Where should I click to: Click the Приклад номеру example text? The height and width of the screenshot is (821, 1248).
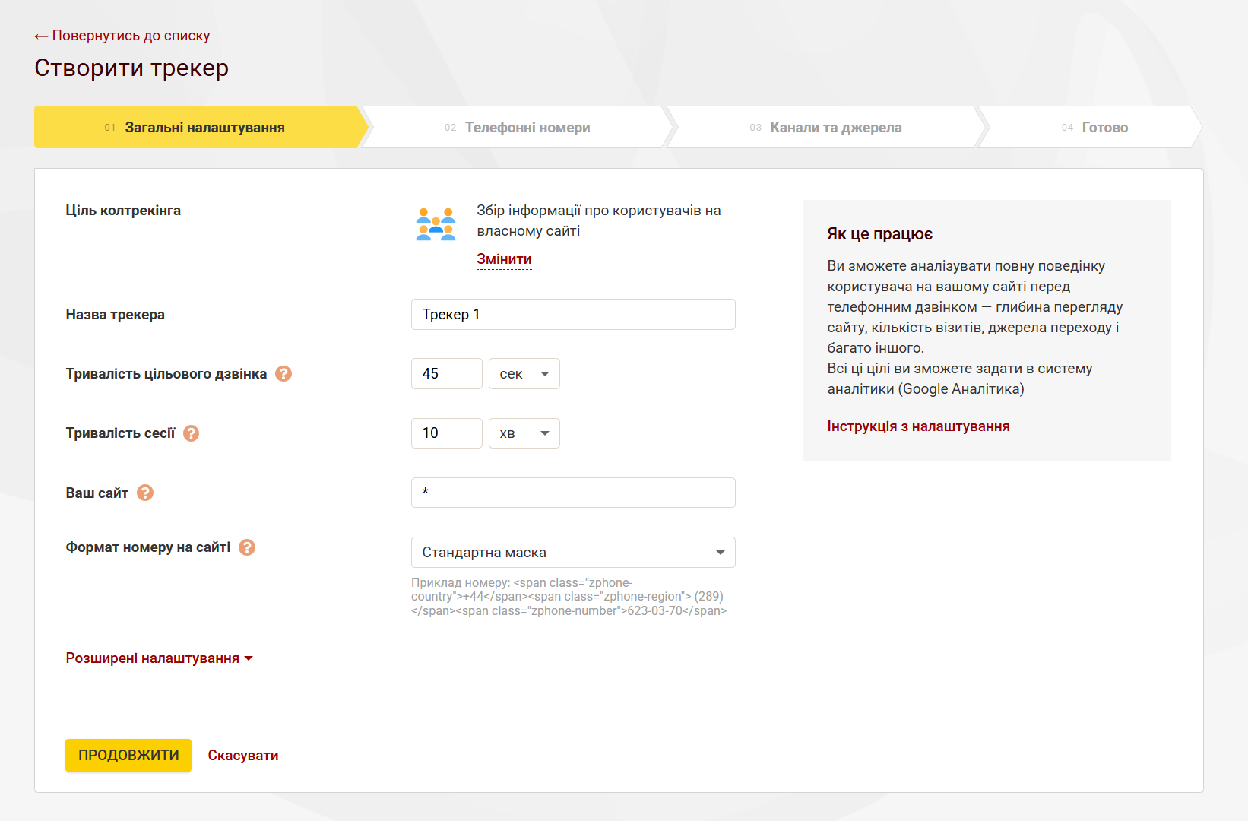[569, 597]
